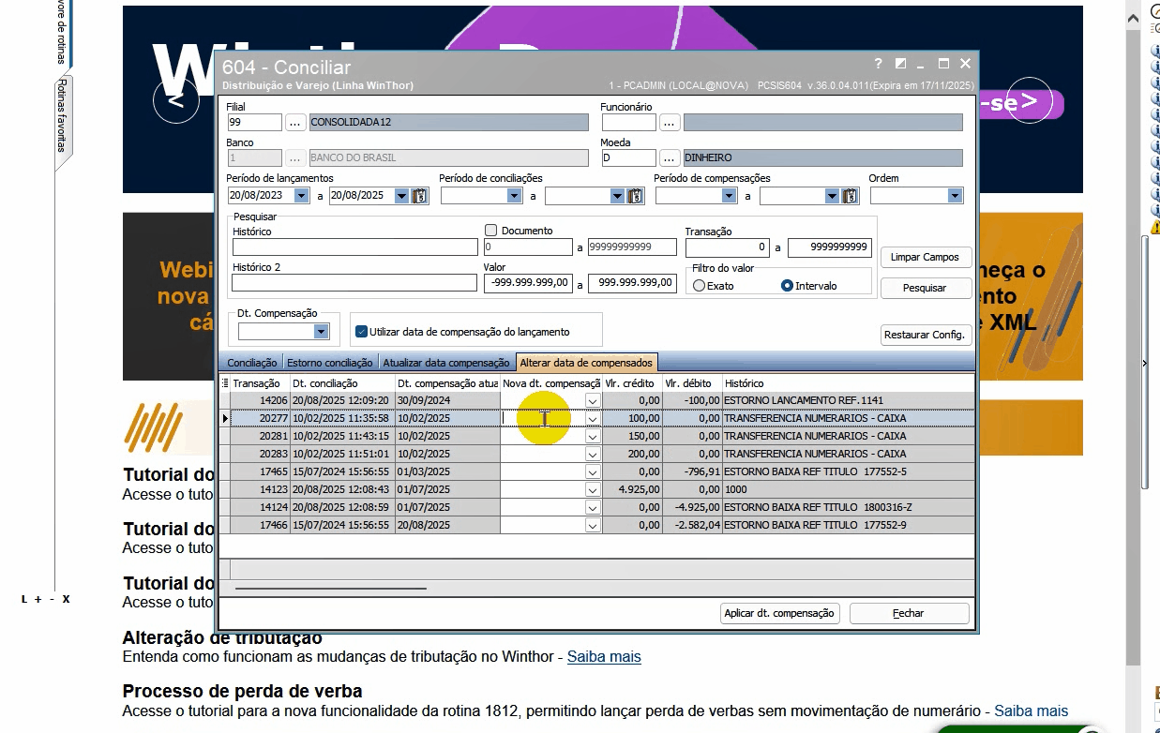Open new date dropdown for transaction 17466
Image resolution: width=1160 pixels, height=733 pixels.
tap(593, 525)
